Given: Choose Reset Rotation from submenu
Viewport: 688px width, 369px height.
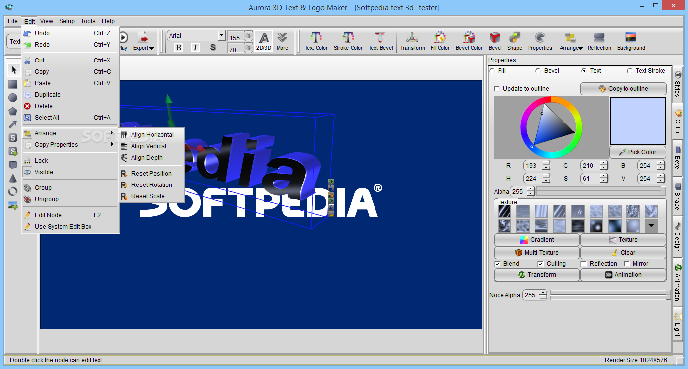Looking at the screenshot, I should [151, 185].
